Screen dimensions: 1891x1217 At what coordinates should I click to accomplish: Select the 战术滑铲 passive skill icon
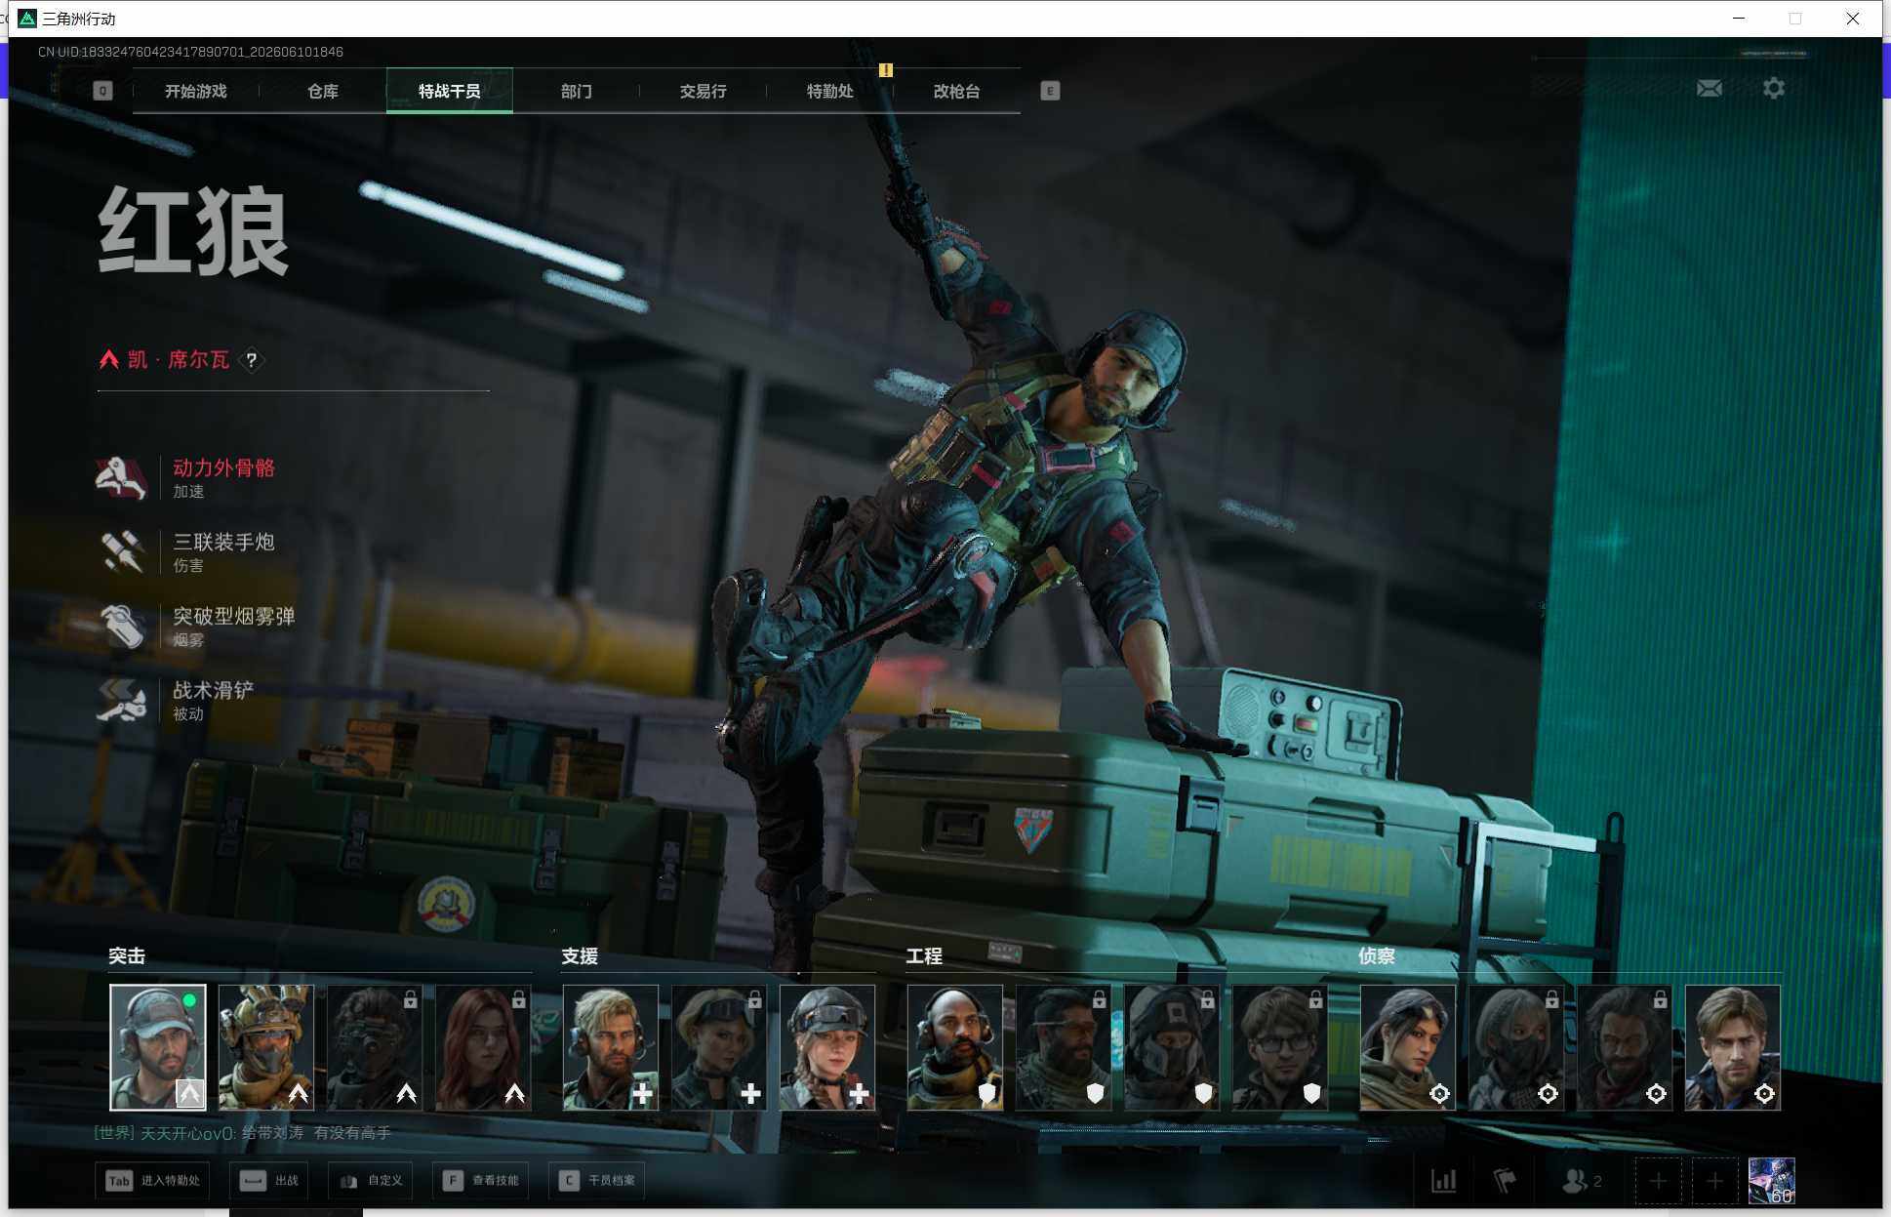[121, 700]
